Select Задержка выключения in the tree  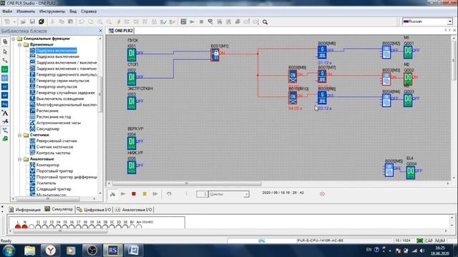[57, 56]
